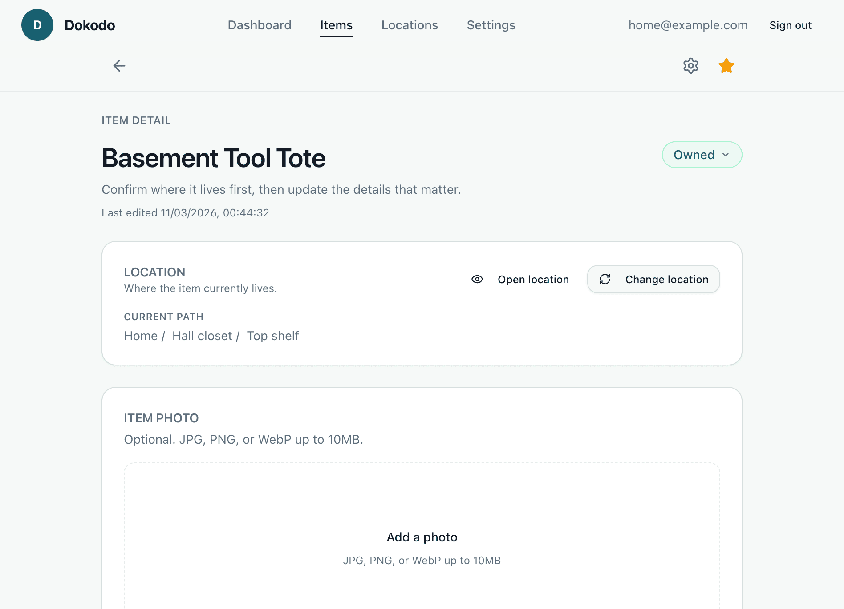Expand the chevron next to Owned

pos(726,155)
